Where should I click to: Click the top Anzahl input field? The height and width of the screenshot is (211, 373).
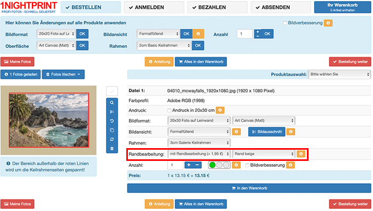245,34
